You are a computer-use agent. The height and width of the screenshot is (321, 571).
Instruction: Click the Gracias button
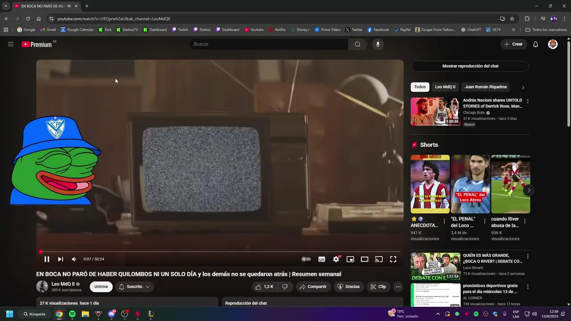(x=348, y=287)
